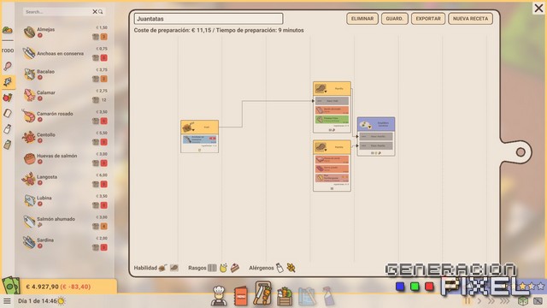Image resolution: width=547 pixels, height=308 pixels.
Task: Expand the dropdown arrow on the blue plating node
Action: 369,127
